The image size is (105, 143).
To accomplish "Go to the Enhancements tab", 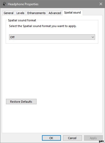I will coord(36,13).
